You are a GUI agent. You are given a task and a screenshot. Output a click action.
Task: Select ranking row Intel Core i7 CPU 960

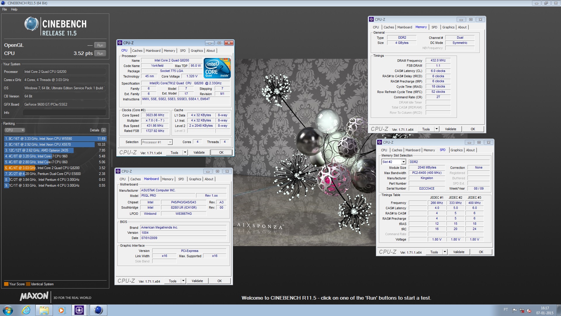pos(55,156)
